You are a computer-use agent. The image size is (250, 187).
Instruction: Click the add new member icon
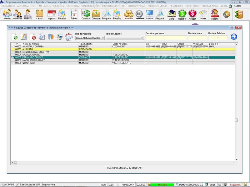pyautogui.click(x=15, y=37)
